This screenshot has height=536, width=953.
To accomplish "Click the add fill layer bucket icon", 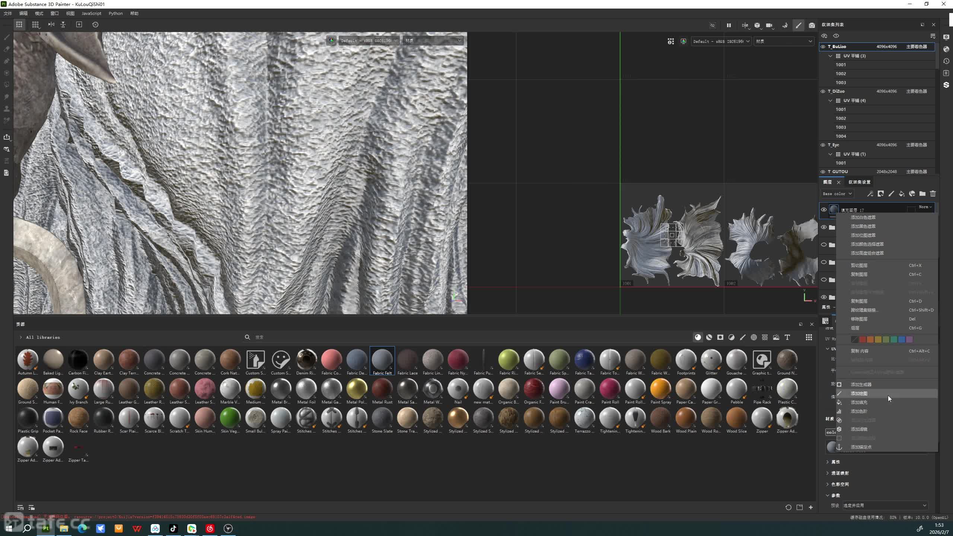I will tap(902, 194).
